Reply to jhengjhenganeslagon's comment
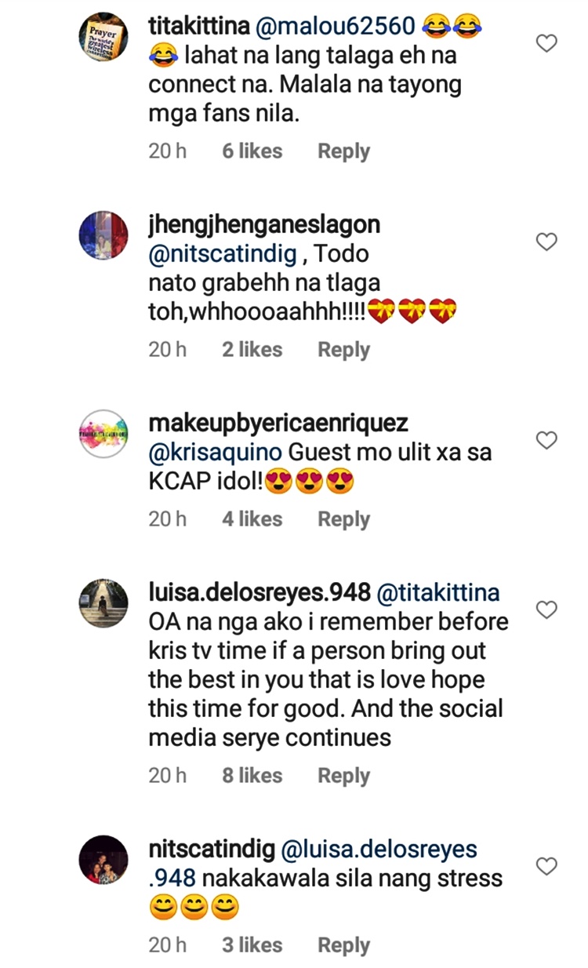Image resolution: width=588 pixels, height=968 pixels. click(x=343, y=350)
